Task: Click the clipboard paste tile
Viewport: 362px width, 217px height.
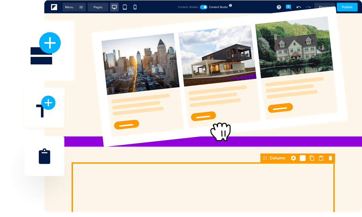Action: pyautogui.click(x=44, y=156)
